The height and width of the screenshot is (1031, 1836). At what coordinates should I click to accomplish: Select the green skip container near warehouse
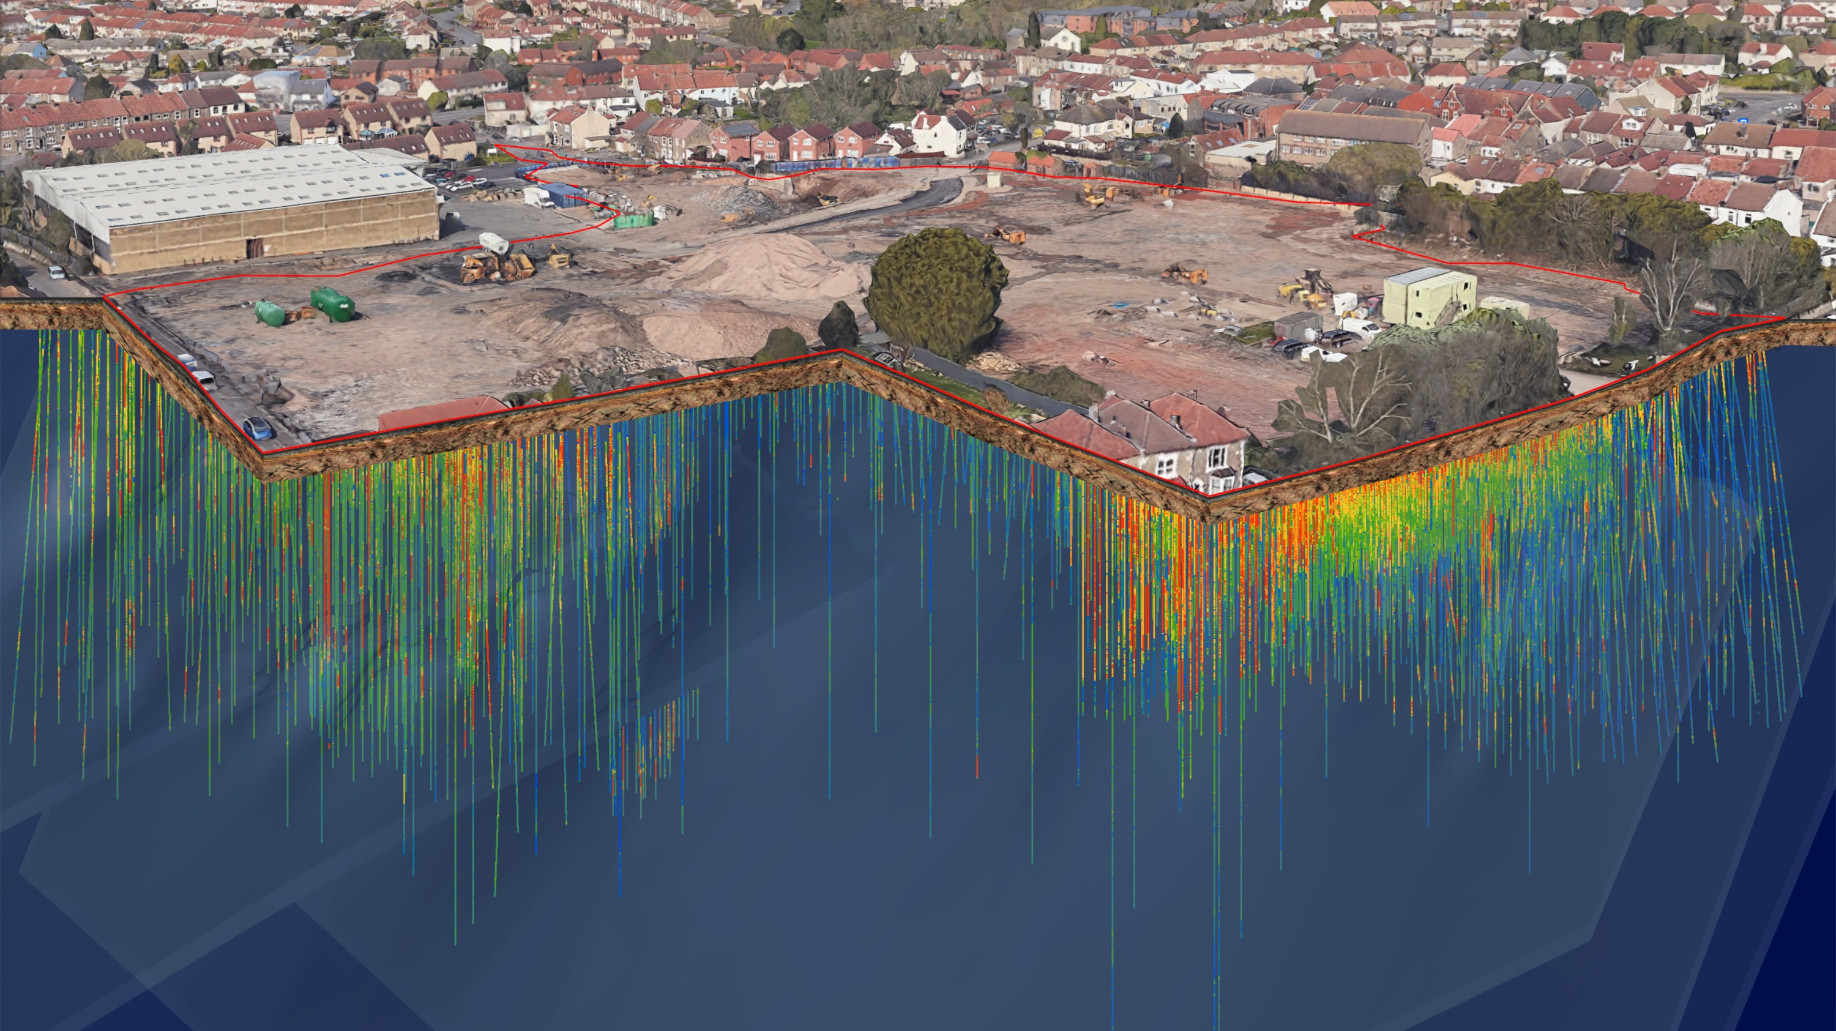(633, 220)
